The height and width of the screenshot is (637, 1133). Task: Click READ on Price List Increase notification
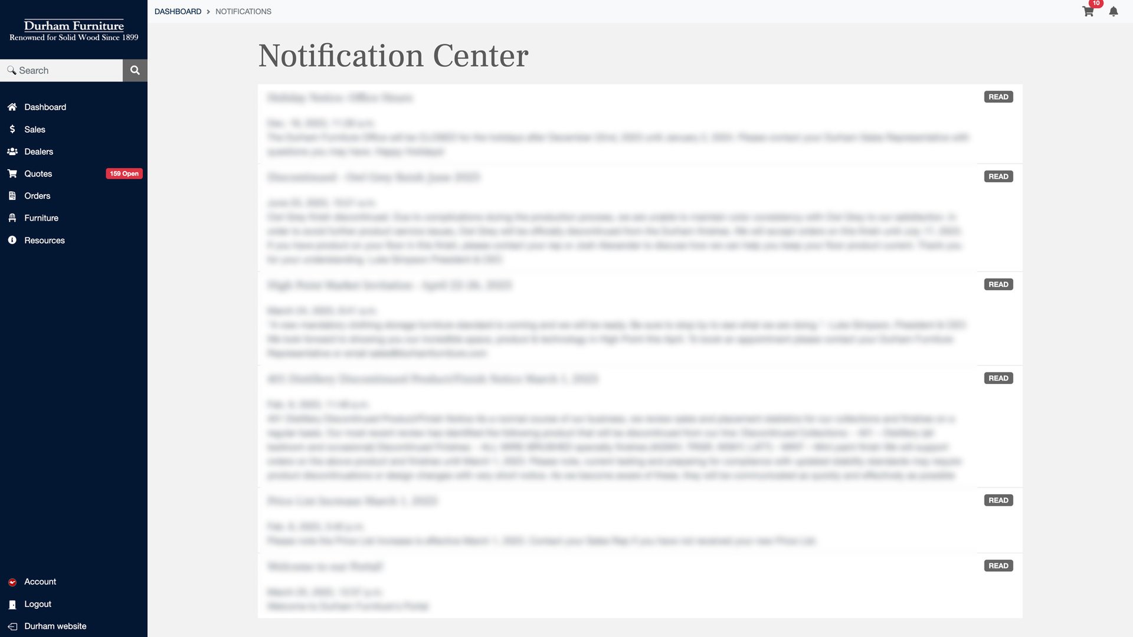pyautogui.click(x=998, y=500)
